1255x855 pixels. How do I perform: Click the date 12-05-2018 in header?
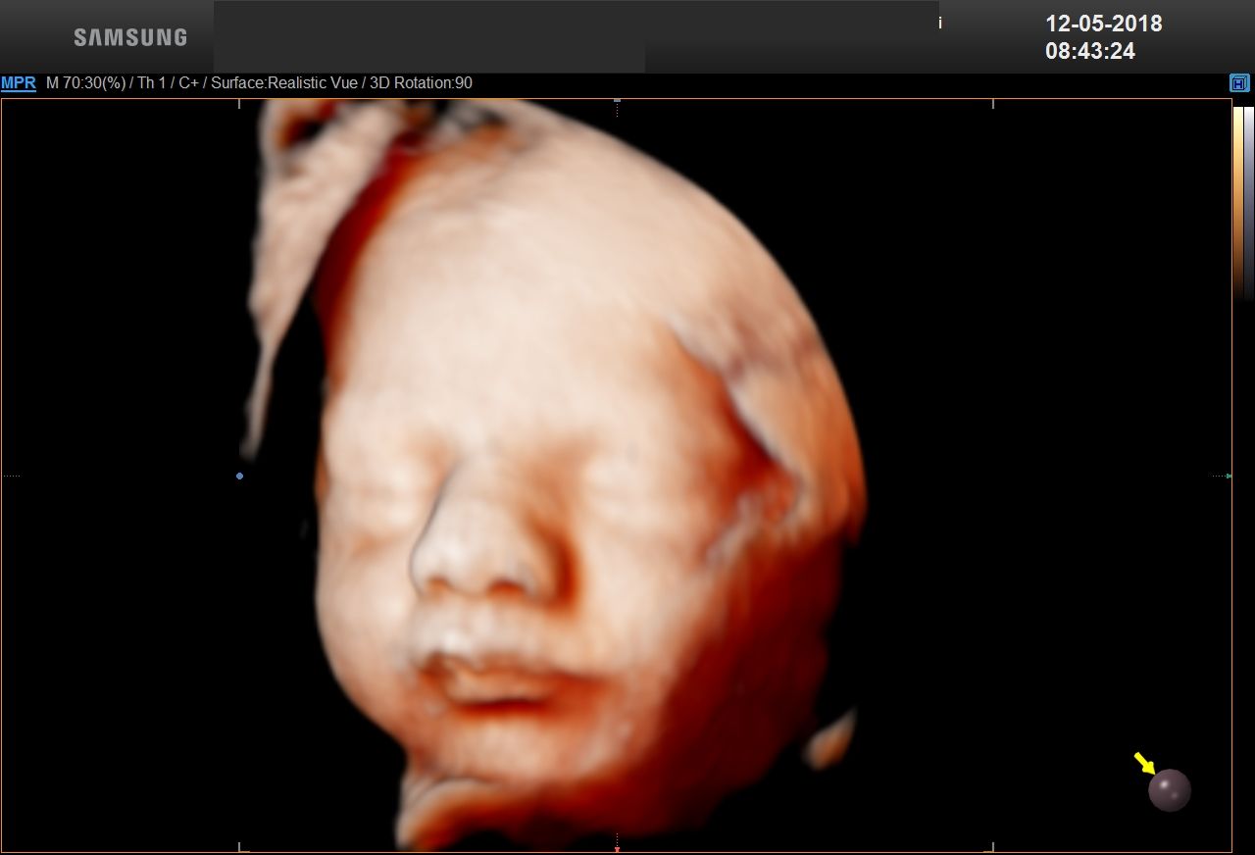pos(1103,24)
